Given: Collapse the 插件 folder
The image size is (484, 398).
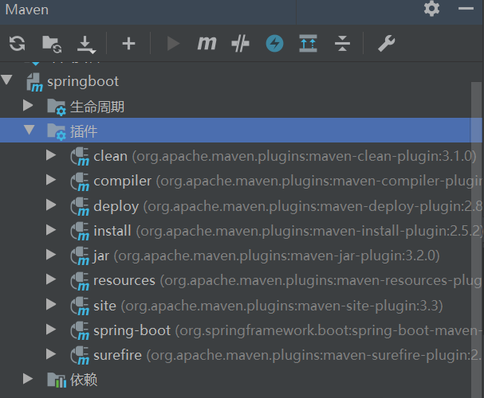Looking at the screenshot, I should click(x=30, y=130).
